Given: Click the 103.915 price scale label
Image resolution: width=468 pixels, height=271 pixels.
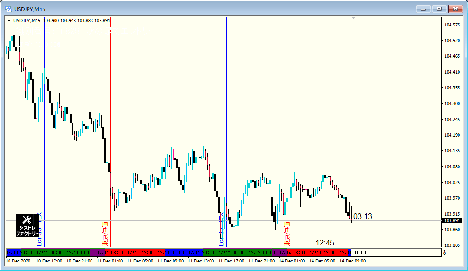Looking at the screenshot, I should (x=452, y=214).
